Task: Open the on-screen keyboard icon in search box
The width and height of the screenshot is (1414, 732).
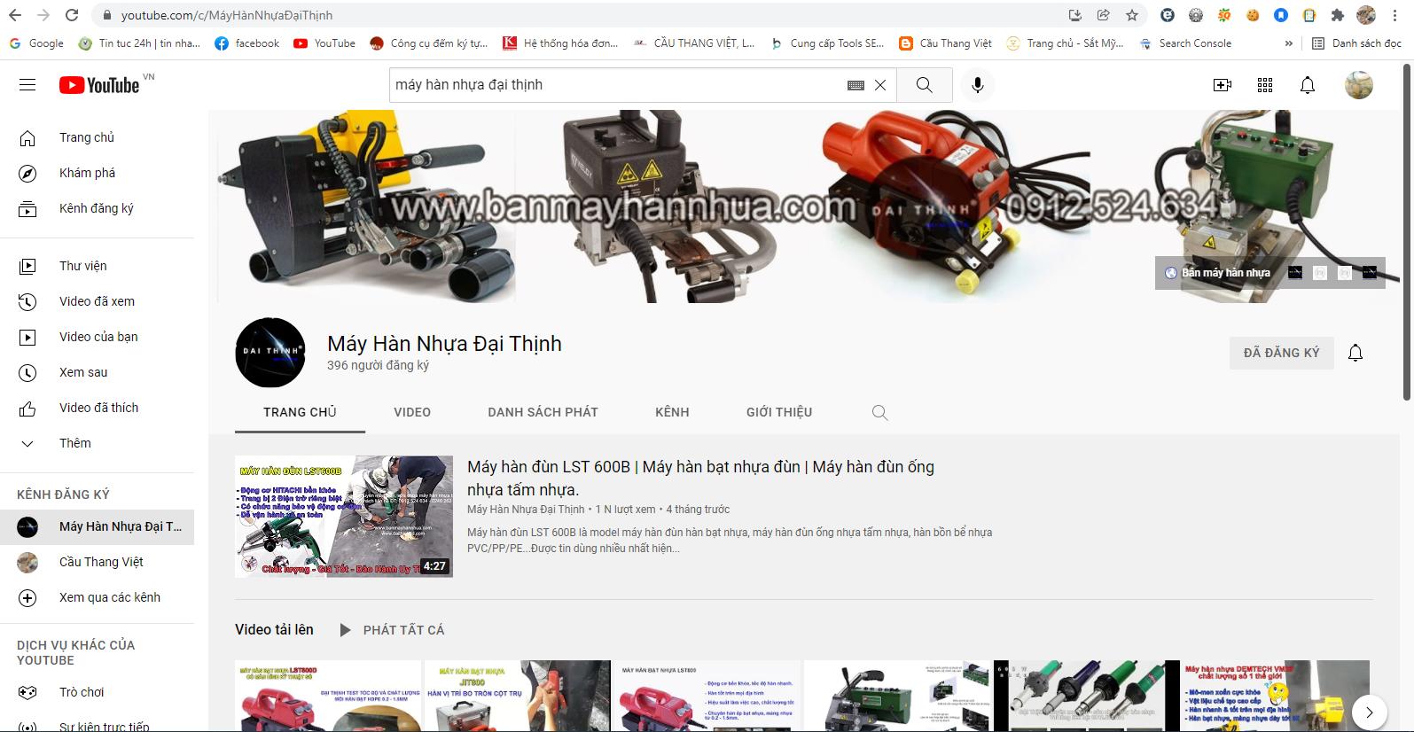Action: pos(855,85)
